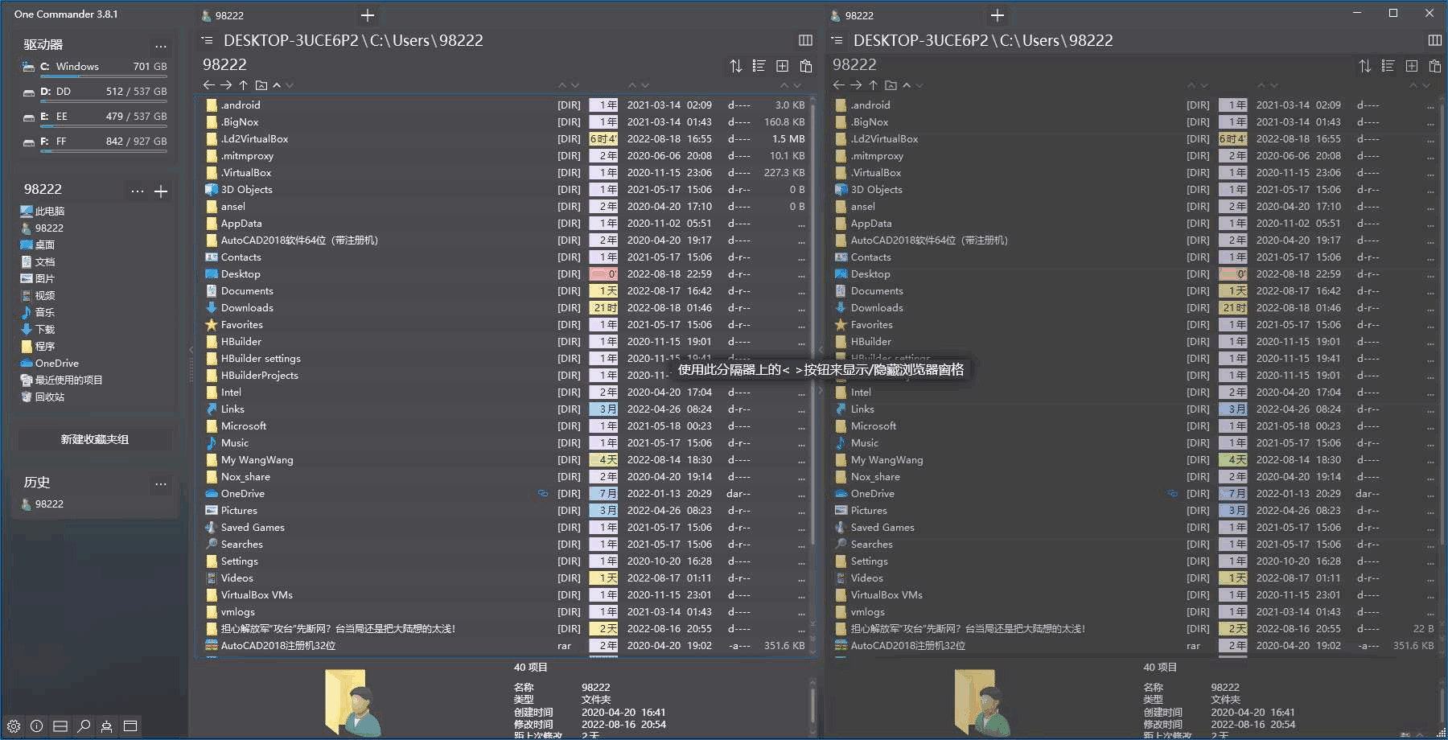Click the left pane date column up chevron

point(633,85)
